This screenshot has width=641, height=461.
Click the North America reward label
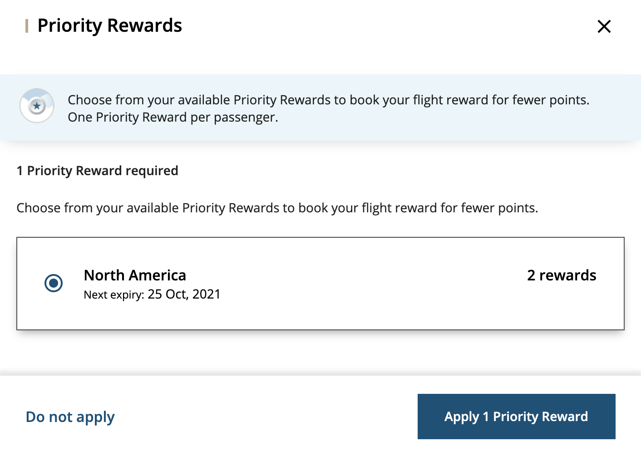coord(135,275)
